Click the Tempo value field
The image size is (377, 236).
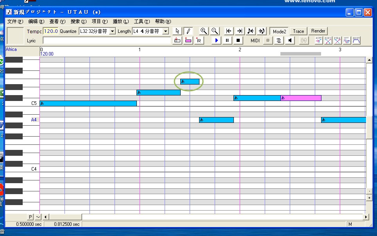point(51,31)
